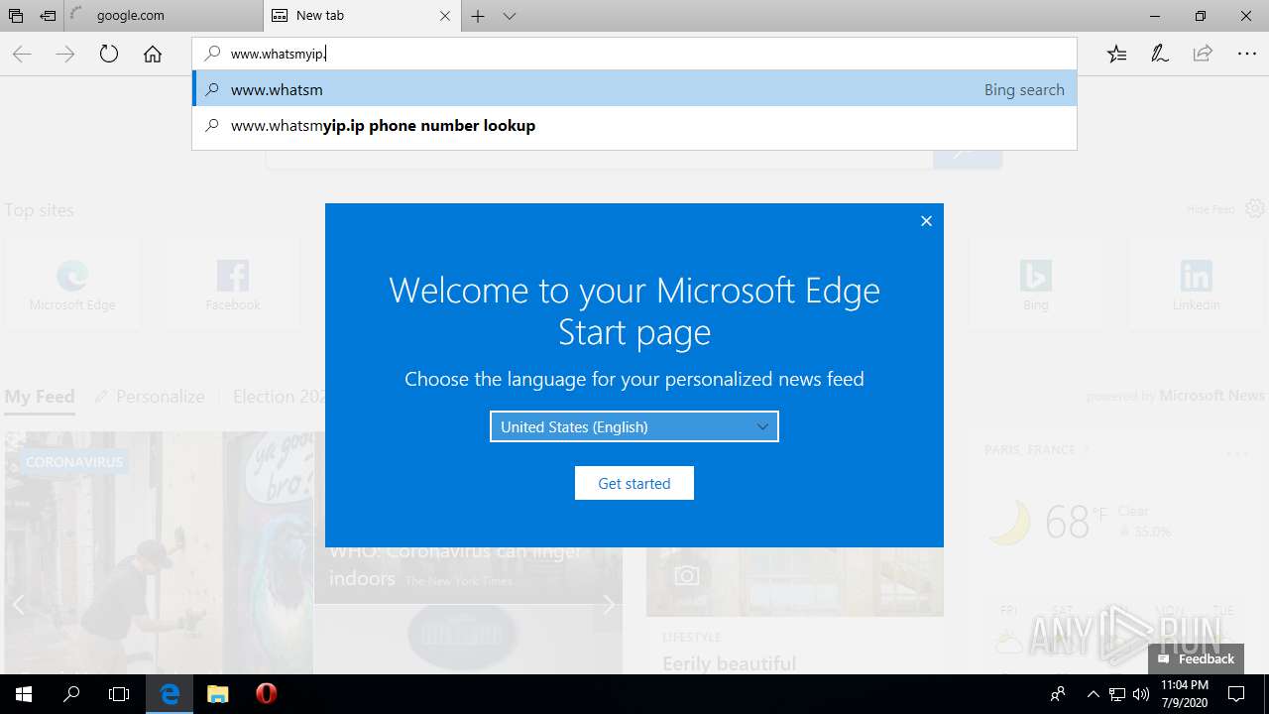Open the LinkedIn top site tile
The width and height of the screenshot is (1269, 714).
tap(1197, 285)
